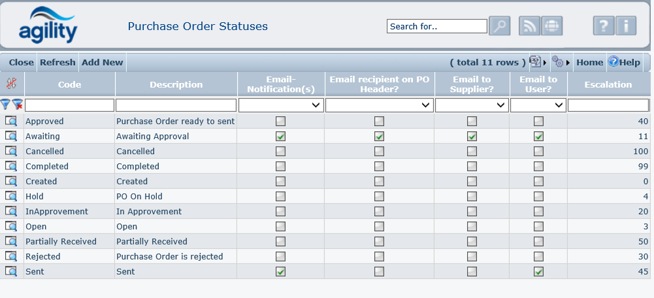The width and height of the screenshot is (654, 298).
Task: Expand the Email to Supplier filter dropdown
Action: (x=472, y=105)
